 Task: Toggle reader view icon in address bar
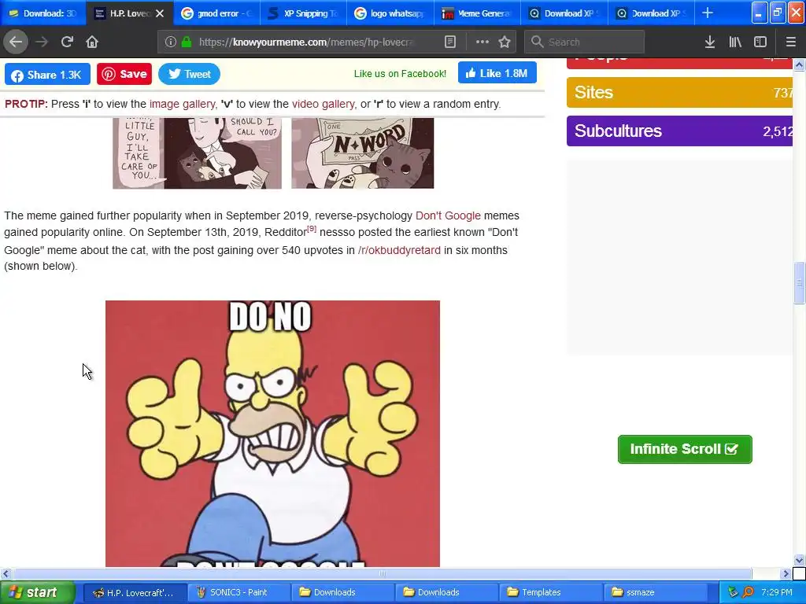pyautogui.click(x=449, y=42)
